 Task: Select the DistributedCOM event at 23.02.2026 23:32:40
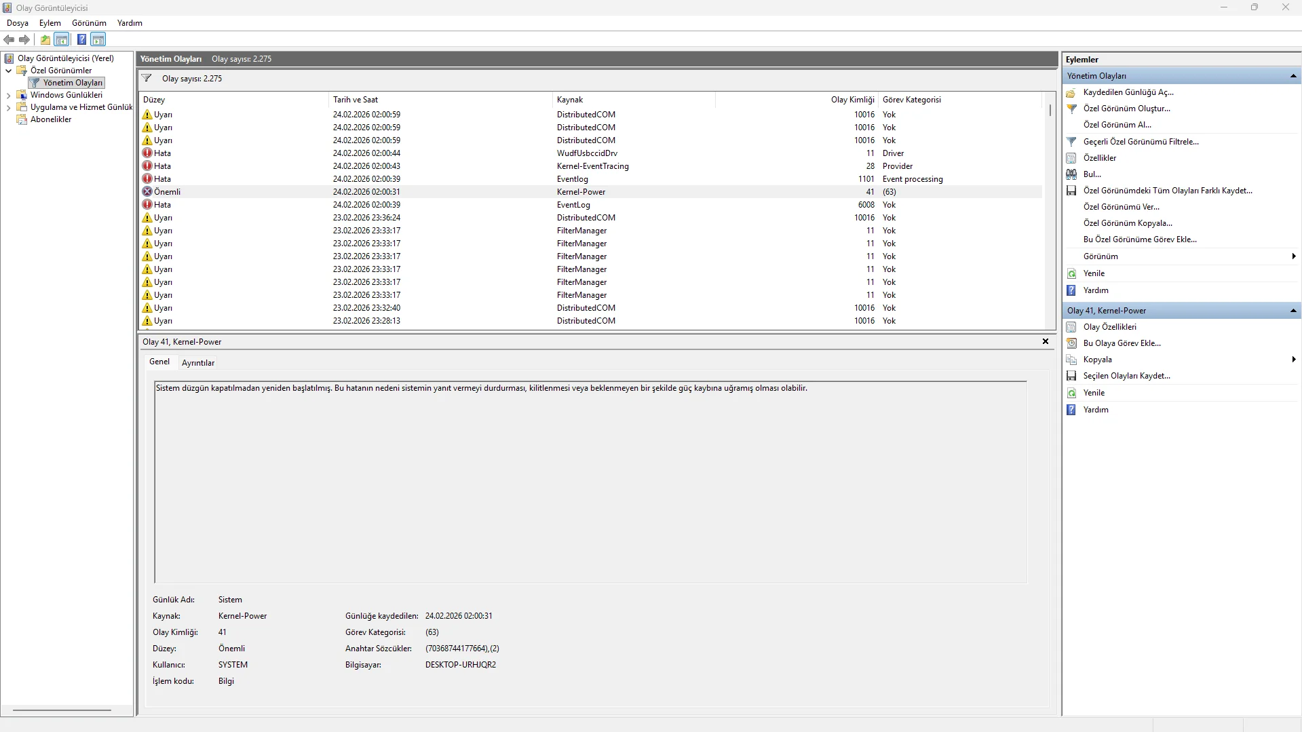point(590,308)
